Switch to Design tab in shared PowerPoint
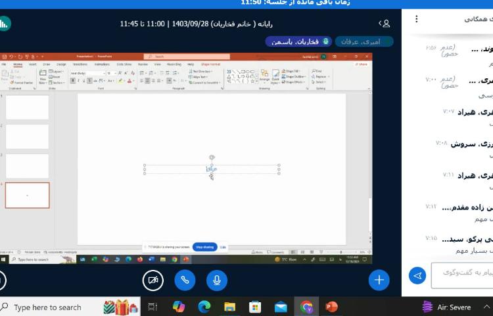This screenshot has width=493, height=316. [x=61, y=65]
